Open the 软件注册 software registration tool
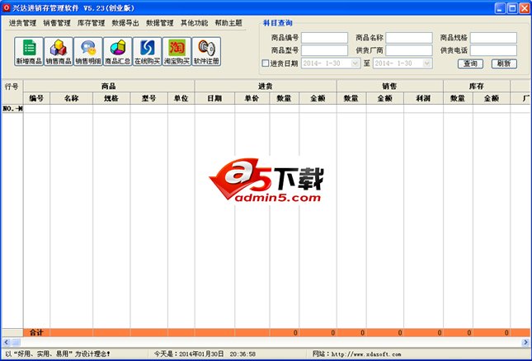Viewport: 532px width, 361px height. pos(206,52)
